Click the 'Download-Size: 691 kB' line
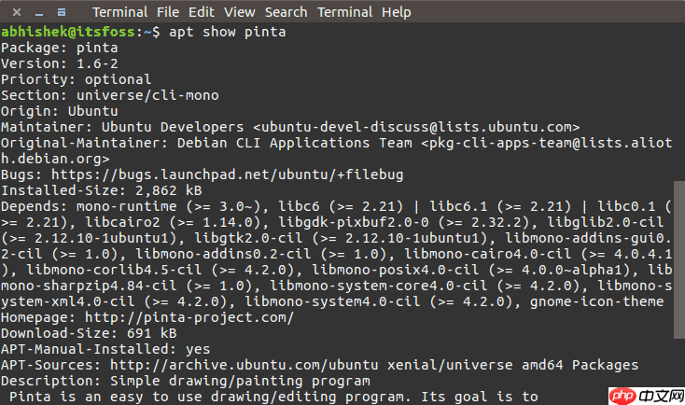The image size is (685, 405). pyautogui.click(x=89, y=333)
